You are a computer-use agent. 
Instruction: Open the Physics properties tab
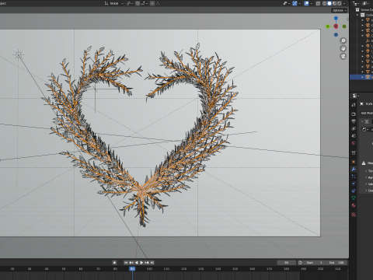354,184
